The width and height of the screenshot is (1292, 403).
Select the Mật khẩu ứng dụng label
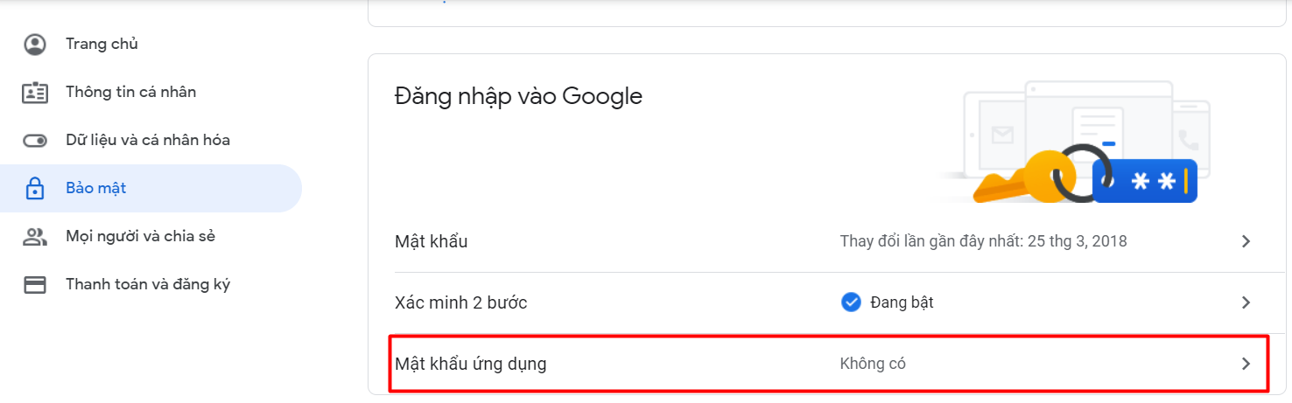pos(470,364)
